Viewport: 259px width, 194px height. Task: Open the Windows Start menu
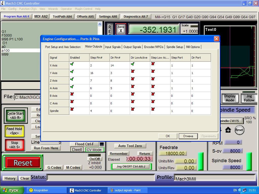coord(12,190)
